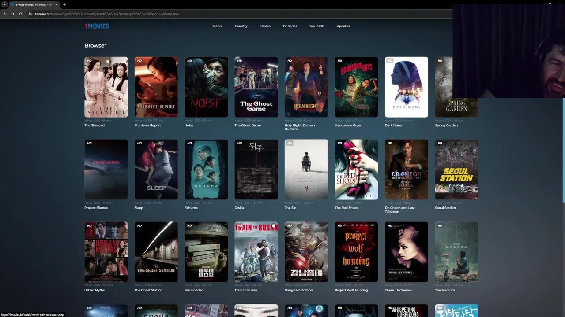The image size is (565, 317).
Task: Click the address bar URL field
Action: [x=238, y=14]
